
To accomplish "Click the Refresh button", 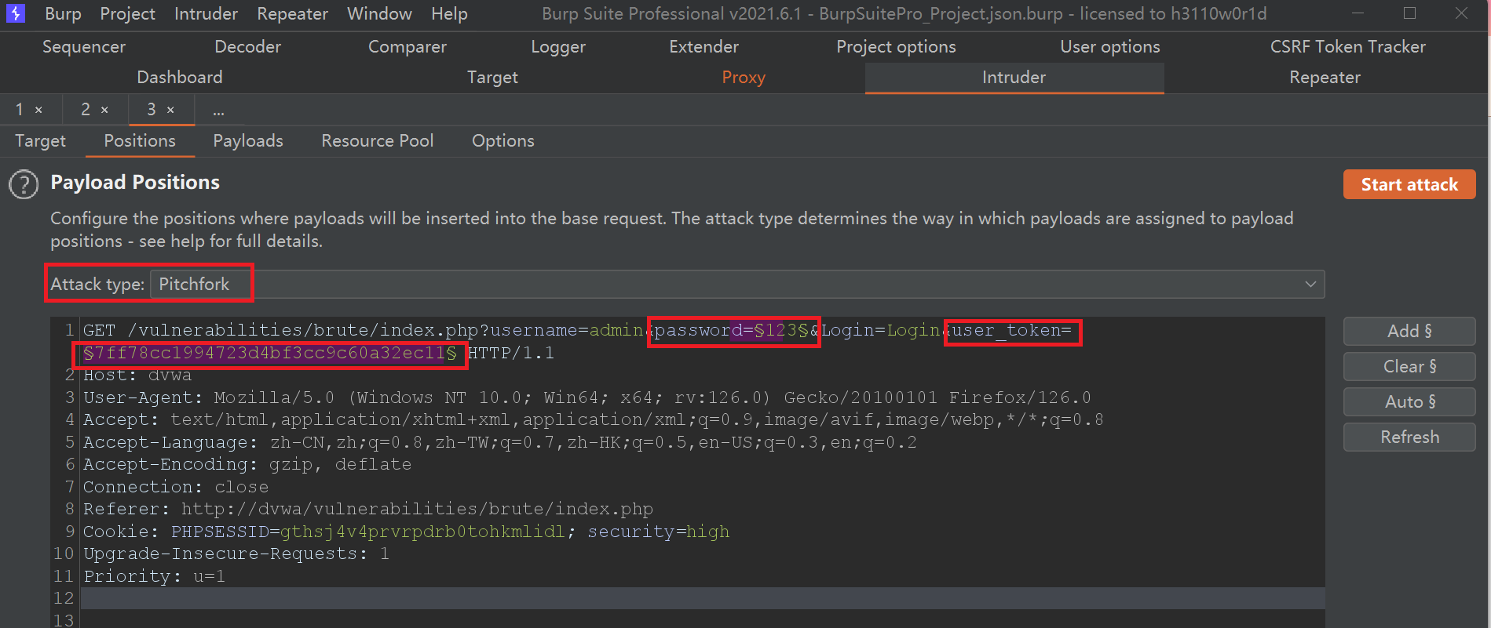I will click(1409, 437).
